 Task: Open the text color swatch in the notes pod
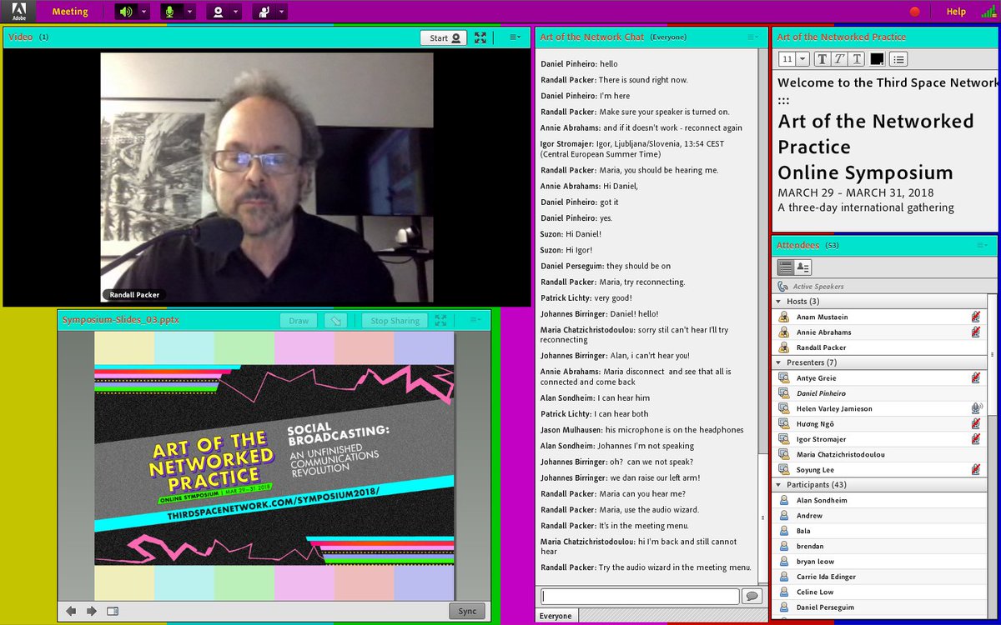point(878,58)
